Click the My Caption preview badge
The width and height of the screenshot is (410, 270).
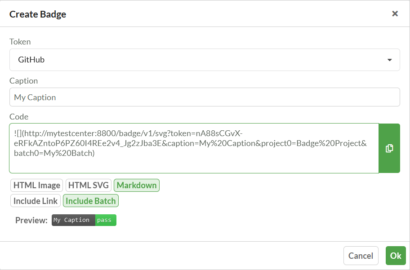[73, 220]
